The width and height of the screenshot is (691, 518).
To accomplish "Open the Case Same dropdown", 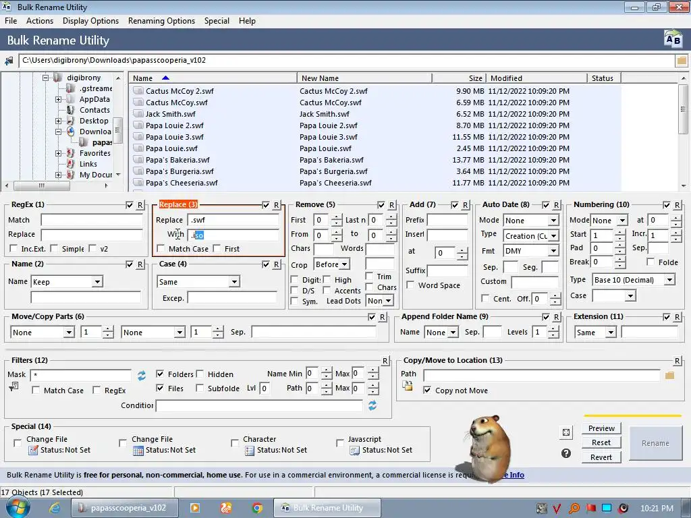I will point(234,282).
